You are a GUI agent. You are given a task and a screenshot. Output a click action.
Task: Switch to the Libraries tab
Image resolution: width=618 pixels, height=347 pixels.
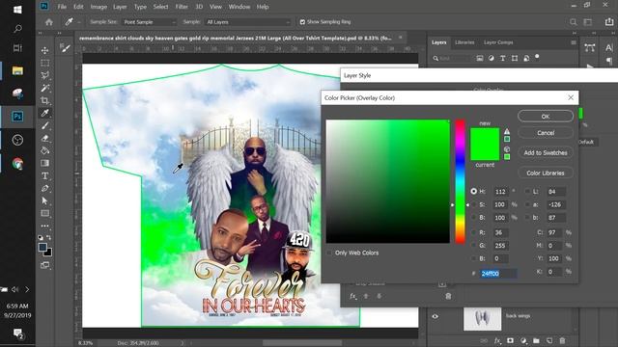pos(464,42)
